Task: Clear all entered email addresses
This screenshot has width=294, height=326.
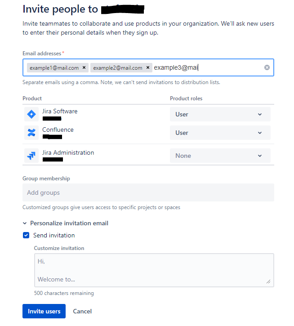Action: click(267, 67)
